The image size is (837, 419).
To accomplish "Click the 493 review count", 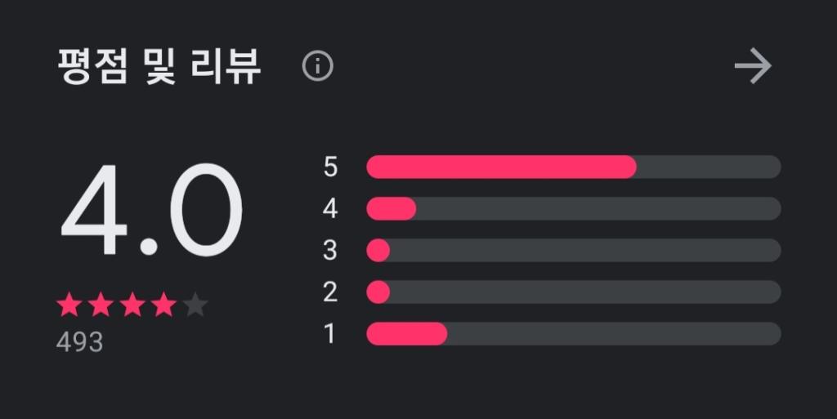I will point(79,342).
